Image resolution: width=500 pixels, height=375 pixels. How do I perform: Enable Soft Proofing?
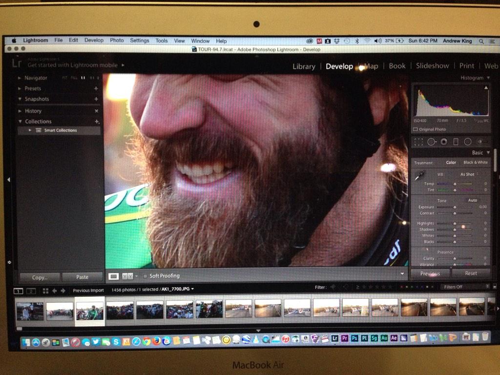145,275
